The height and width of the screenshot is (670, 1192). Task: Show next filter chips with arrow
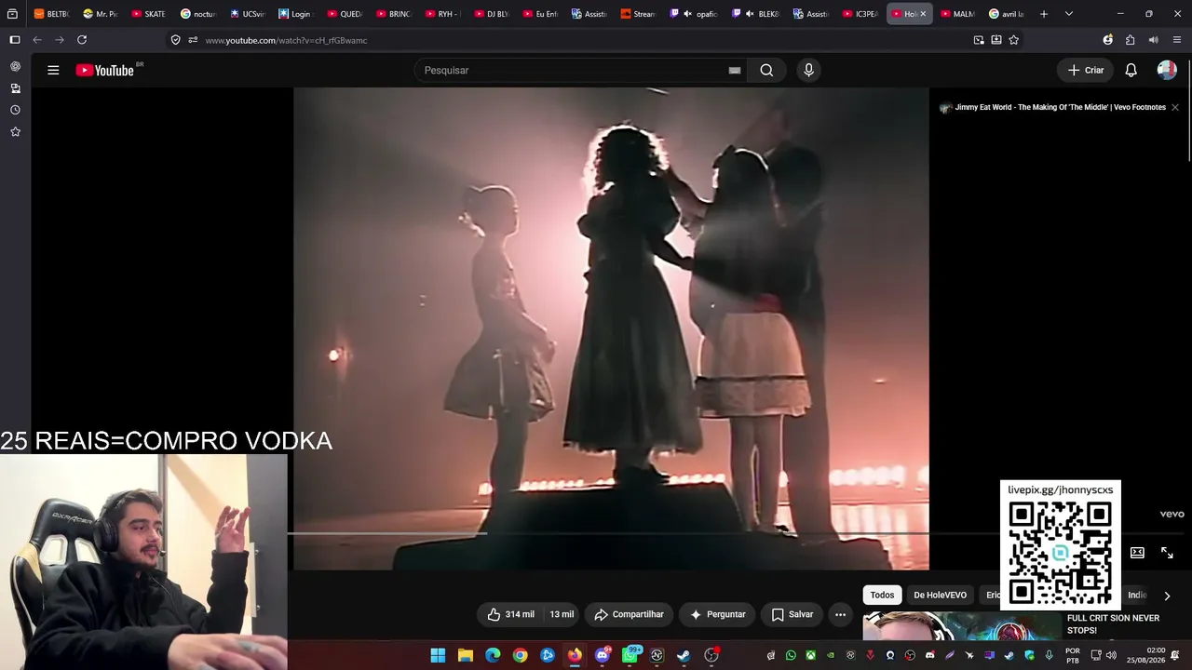[x=1167, y=596]
